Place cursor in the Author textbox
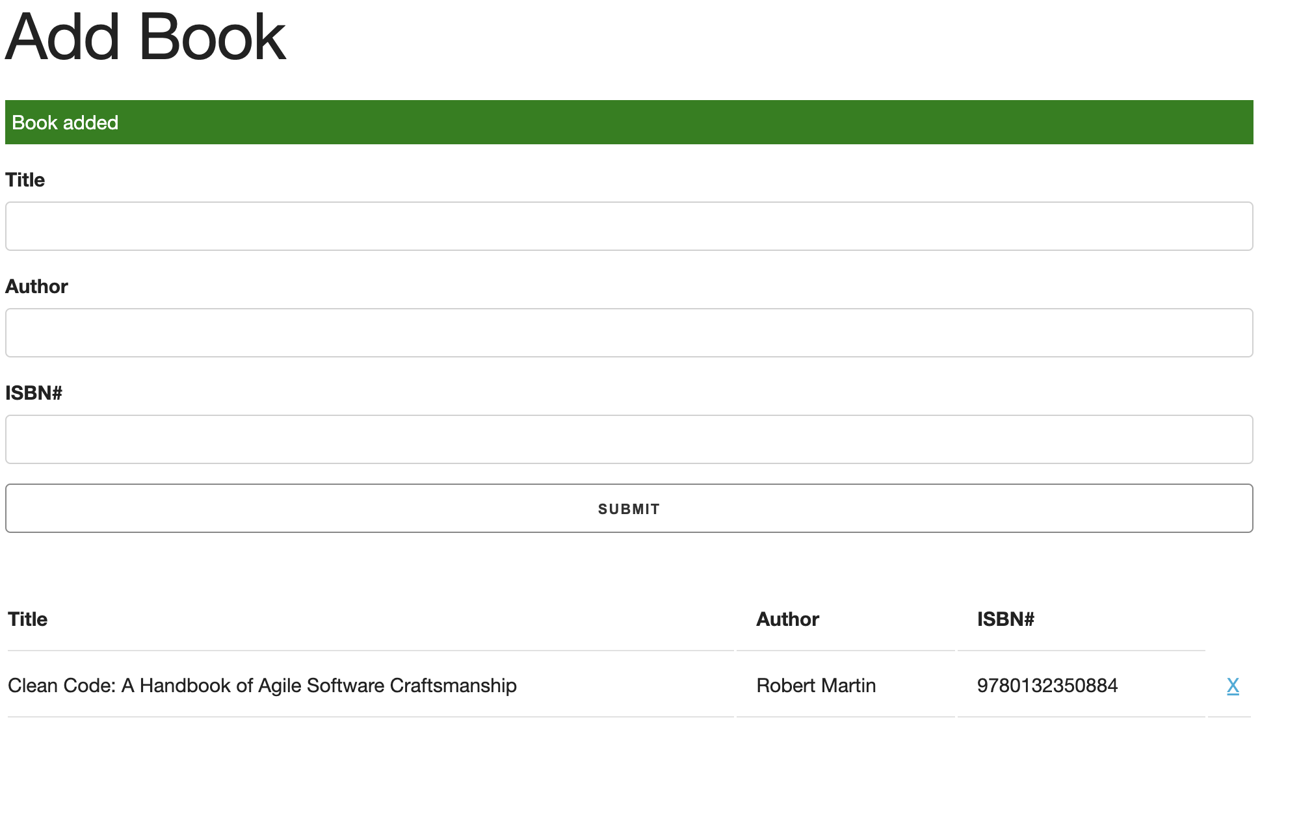 point(628,333)
